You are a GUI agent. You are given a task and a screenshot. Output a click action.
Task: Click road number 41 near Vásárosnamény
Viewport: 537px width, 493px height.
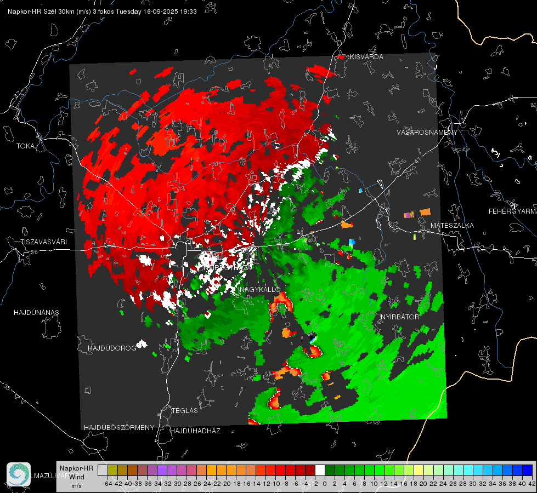(x=417, y=160)
